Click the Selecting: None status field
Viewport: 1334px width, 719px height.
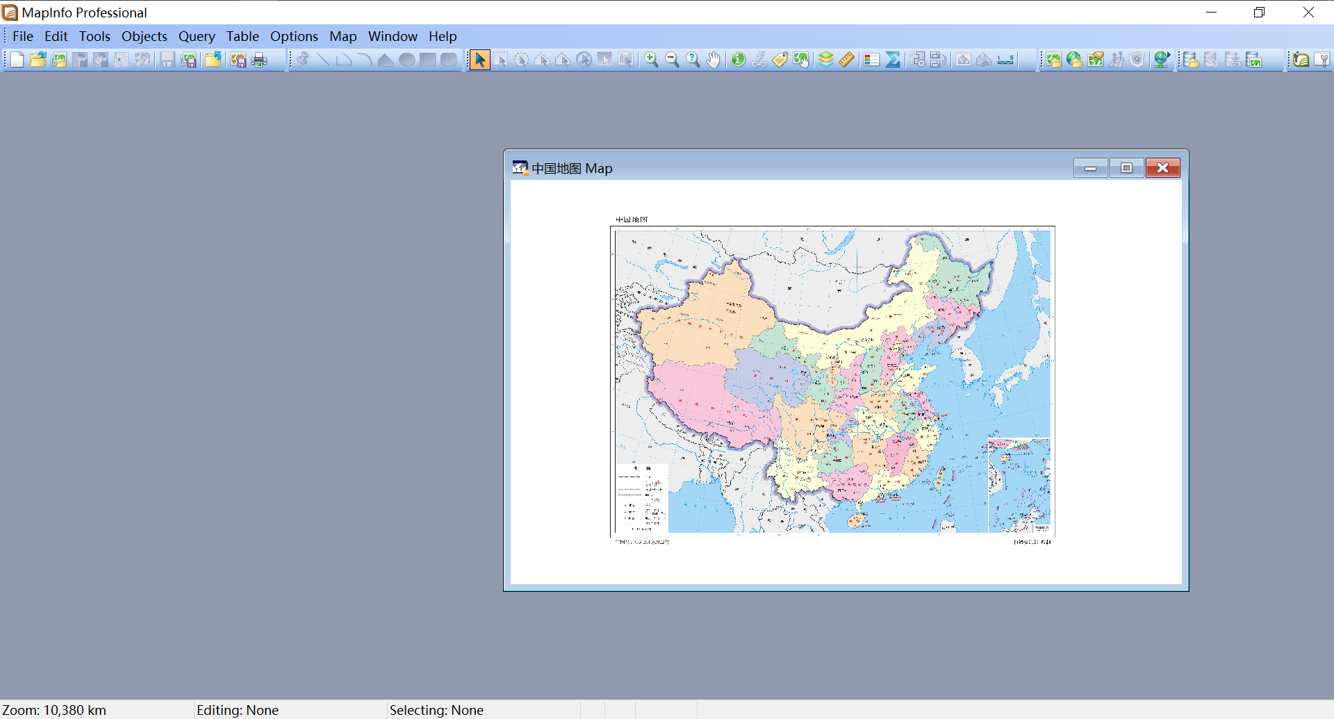point(484,710)
